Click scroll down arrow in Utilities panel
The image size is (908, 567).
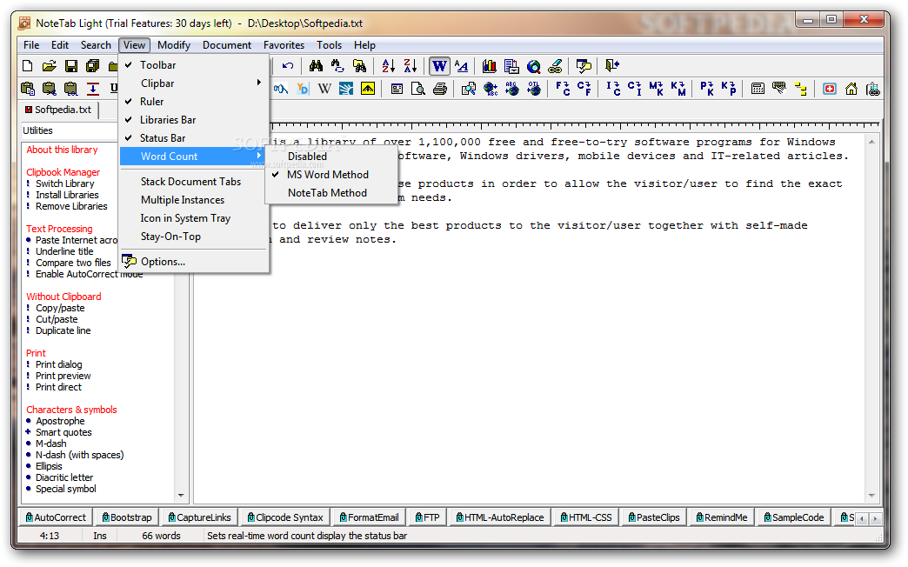click(x=181, y=495)
